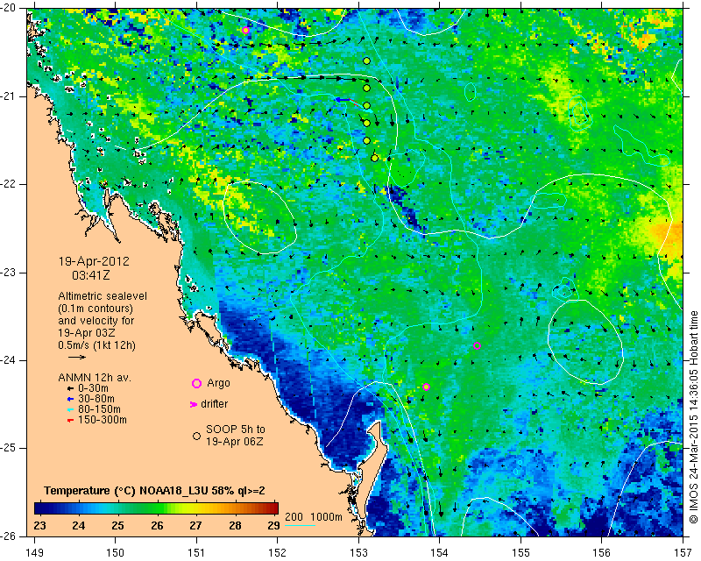Click the cyan 200m contour legend line
The height and width of the screenshot is (561, 701).
click(300, 525)
